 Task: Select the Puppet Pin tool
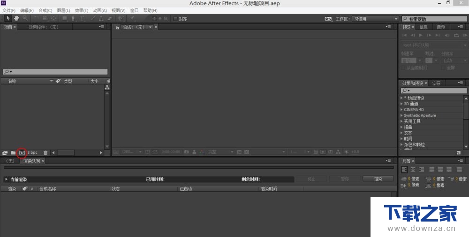click(x=133, y=19)
